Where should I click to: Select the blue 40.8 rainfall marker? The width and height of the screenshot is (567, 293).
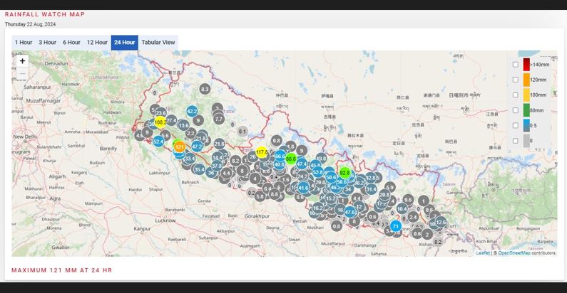pos(279,164)
